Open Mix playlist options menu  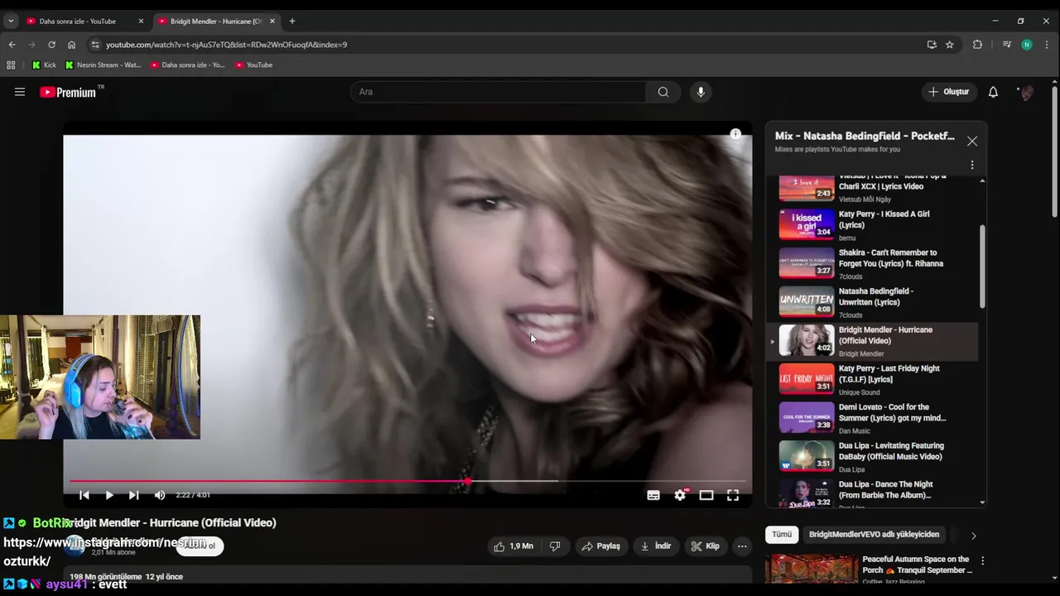tap(972, 165)
